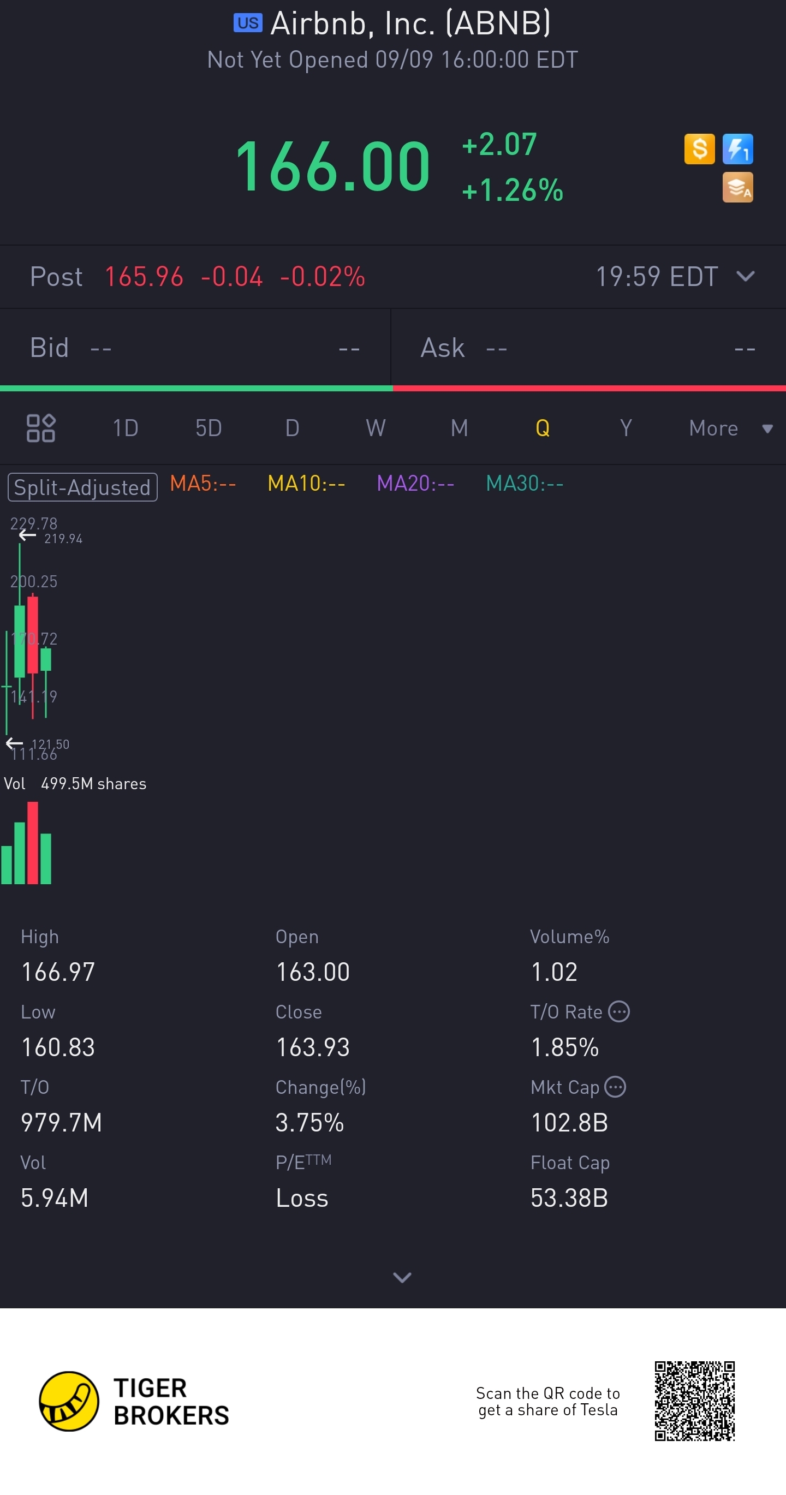
Task: Switch to the 1D chart tab
Action: click(125, 428)
